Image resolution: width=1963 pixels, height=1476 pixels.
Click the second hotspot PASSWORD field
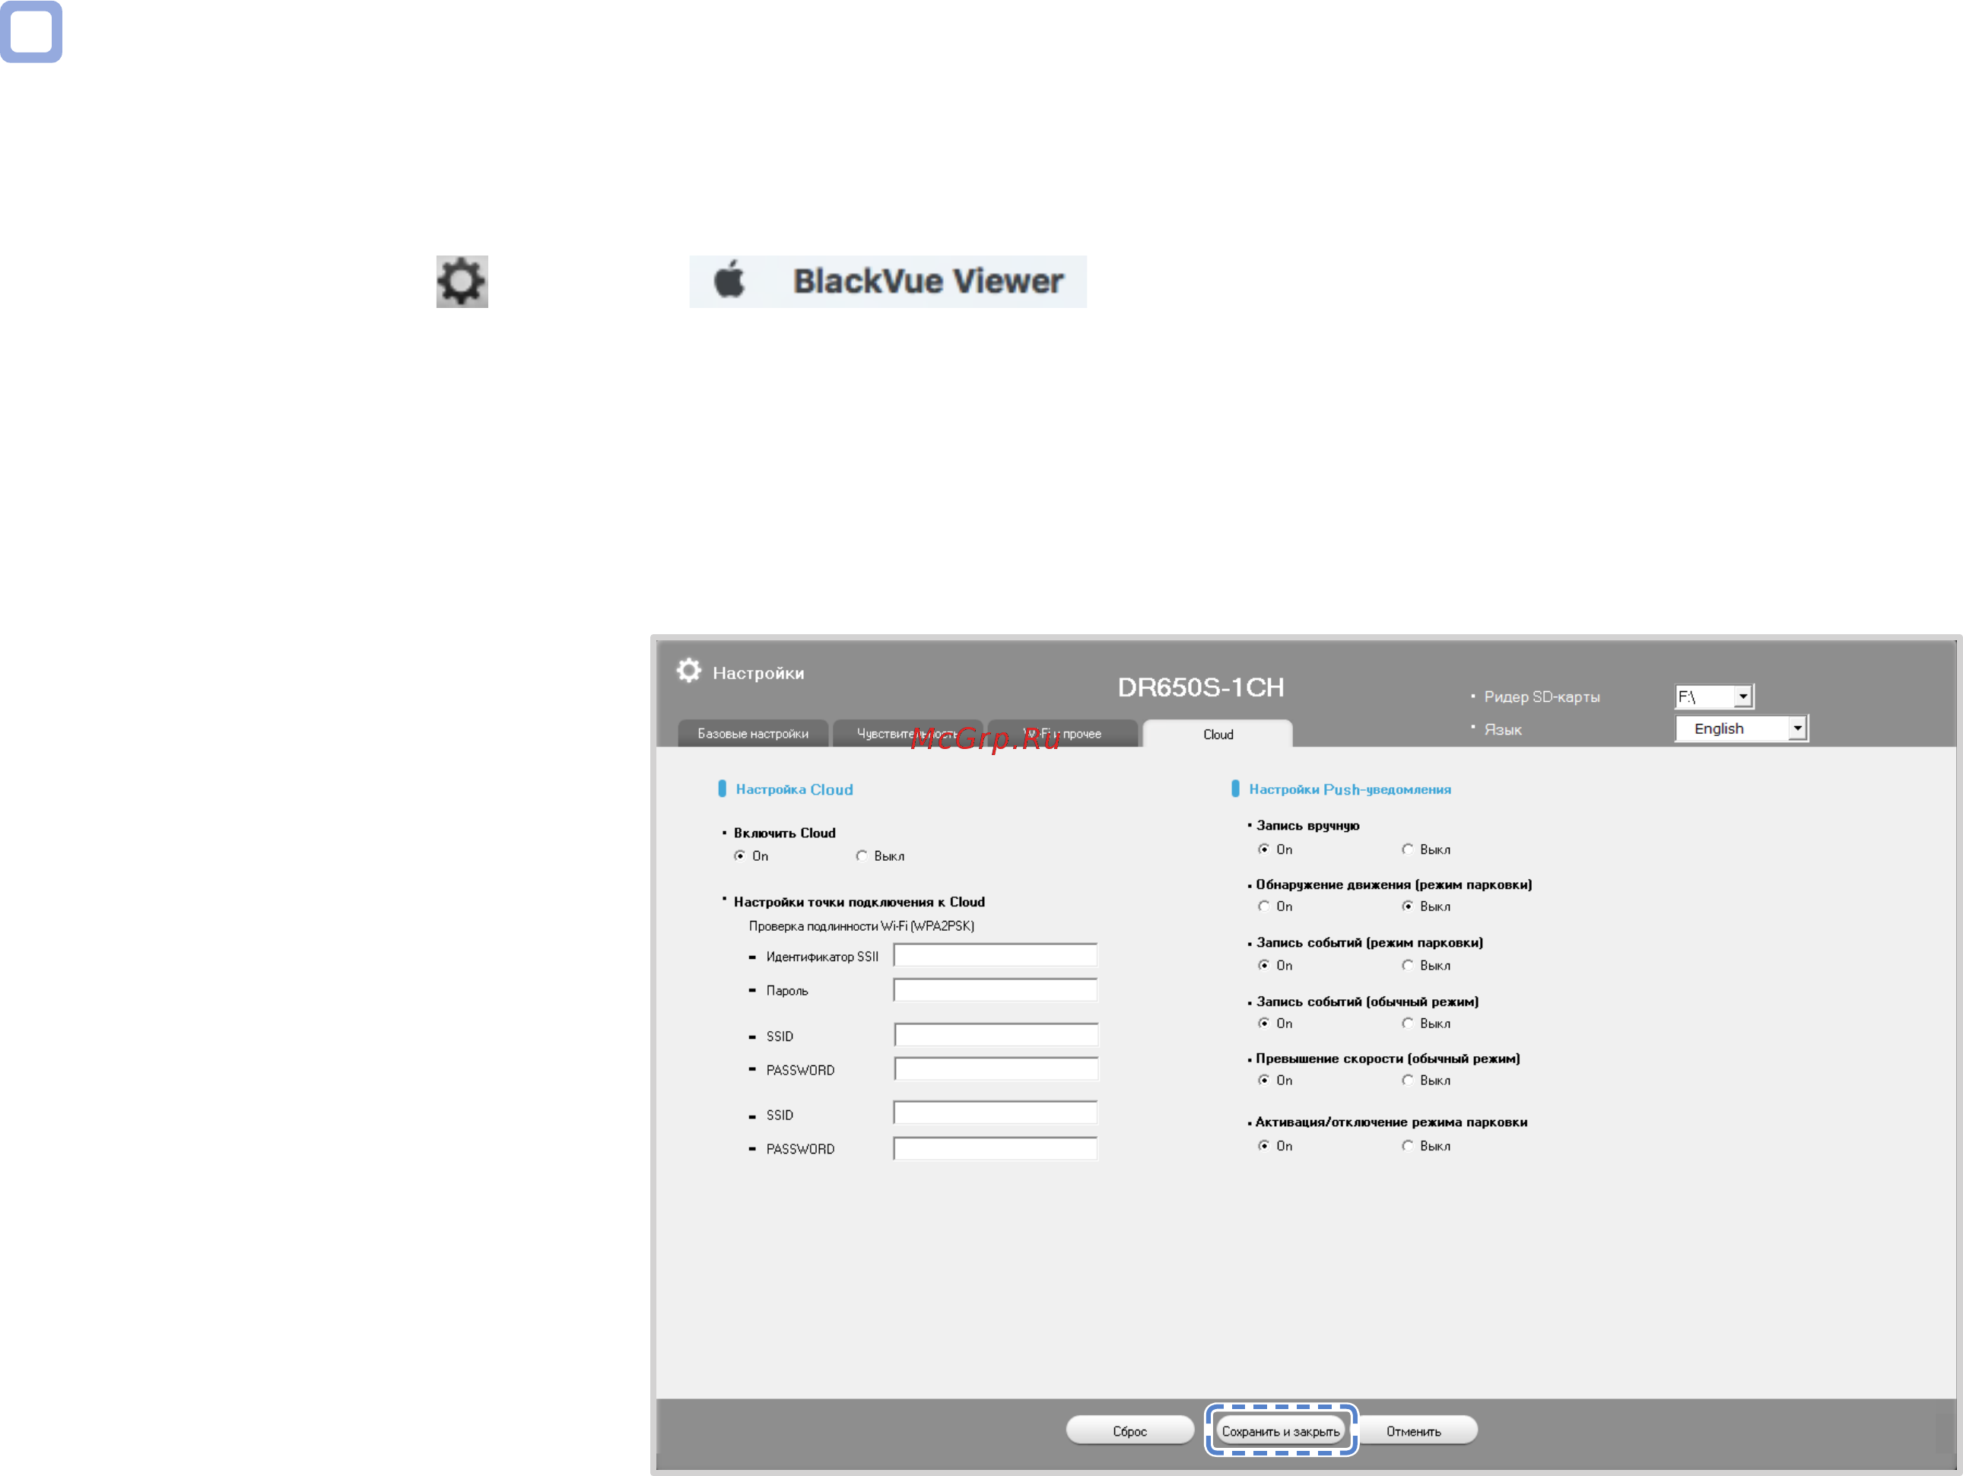point(996,1068)
